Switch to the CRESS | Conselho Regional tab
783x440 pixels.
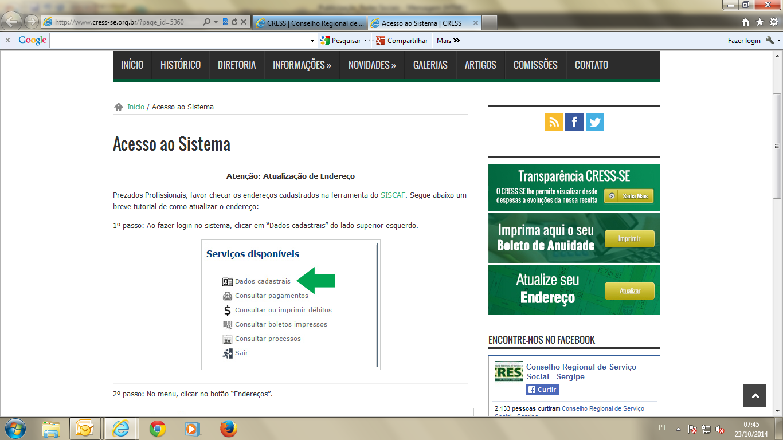(310, 23)
